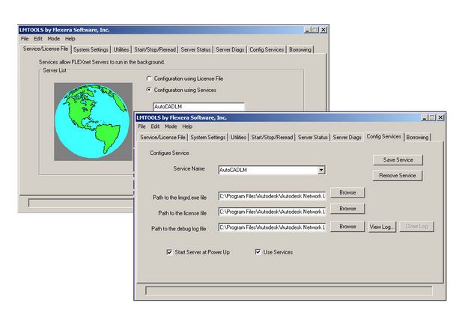Click the Save Service button

[x=398, y=159]
